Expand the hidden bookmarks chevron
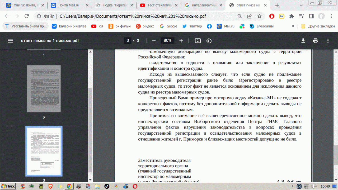Image resolution: width=338 pixels, height=190 pixels. pyautogui.click(x=293, y=26)
